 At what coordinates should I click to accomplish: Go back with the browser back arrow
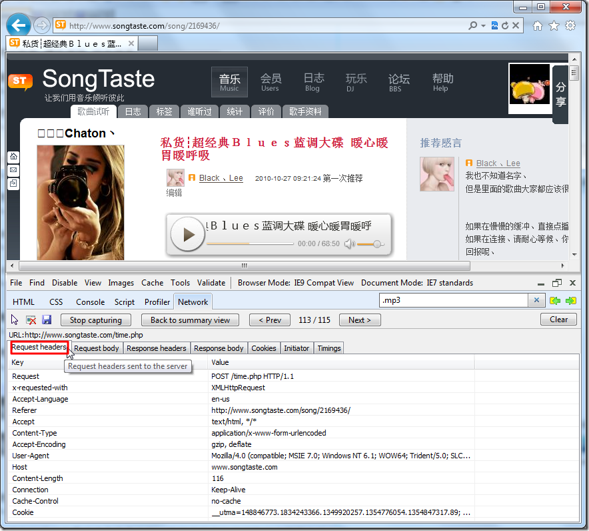pyautogui.click(x=19, y=25)
